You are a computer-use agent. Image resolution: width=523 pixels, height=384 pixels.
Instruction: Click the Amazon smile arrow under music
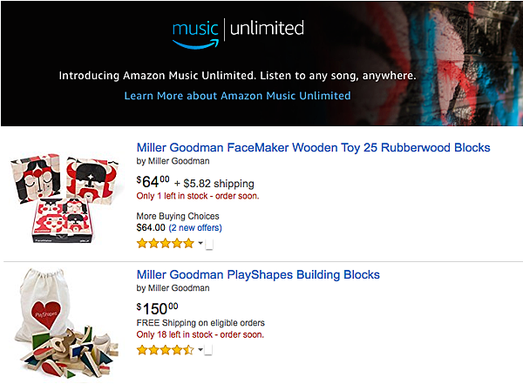click(196, 44)
